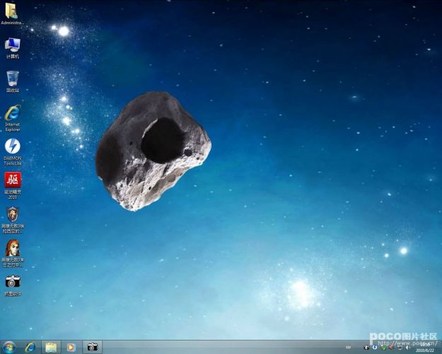Click the Internet Explorer taskbar button
Image resolution: width=442 pixels, height=354 pixels.
(30, 347)
